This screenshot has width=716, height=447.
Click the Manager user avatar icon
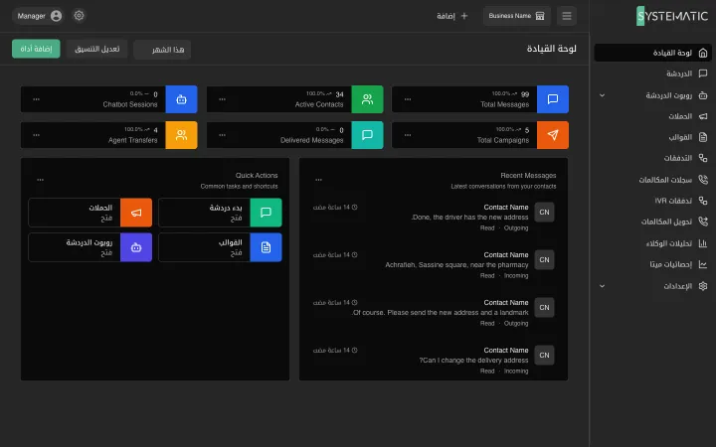56,16
